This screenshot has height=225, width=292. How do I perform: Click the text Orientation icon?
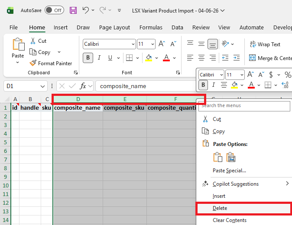225,44
